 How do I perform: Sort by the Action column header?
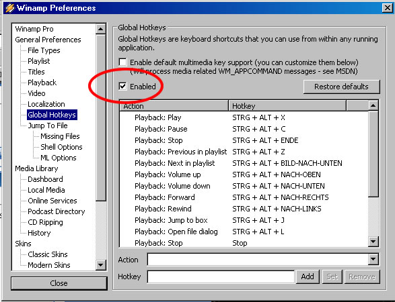tap(174, 106)
